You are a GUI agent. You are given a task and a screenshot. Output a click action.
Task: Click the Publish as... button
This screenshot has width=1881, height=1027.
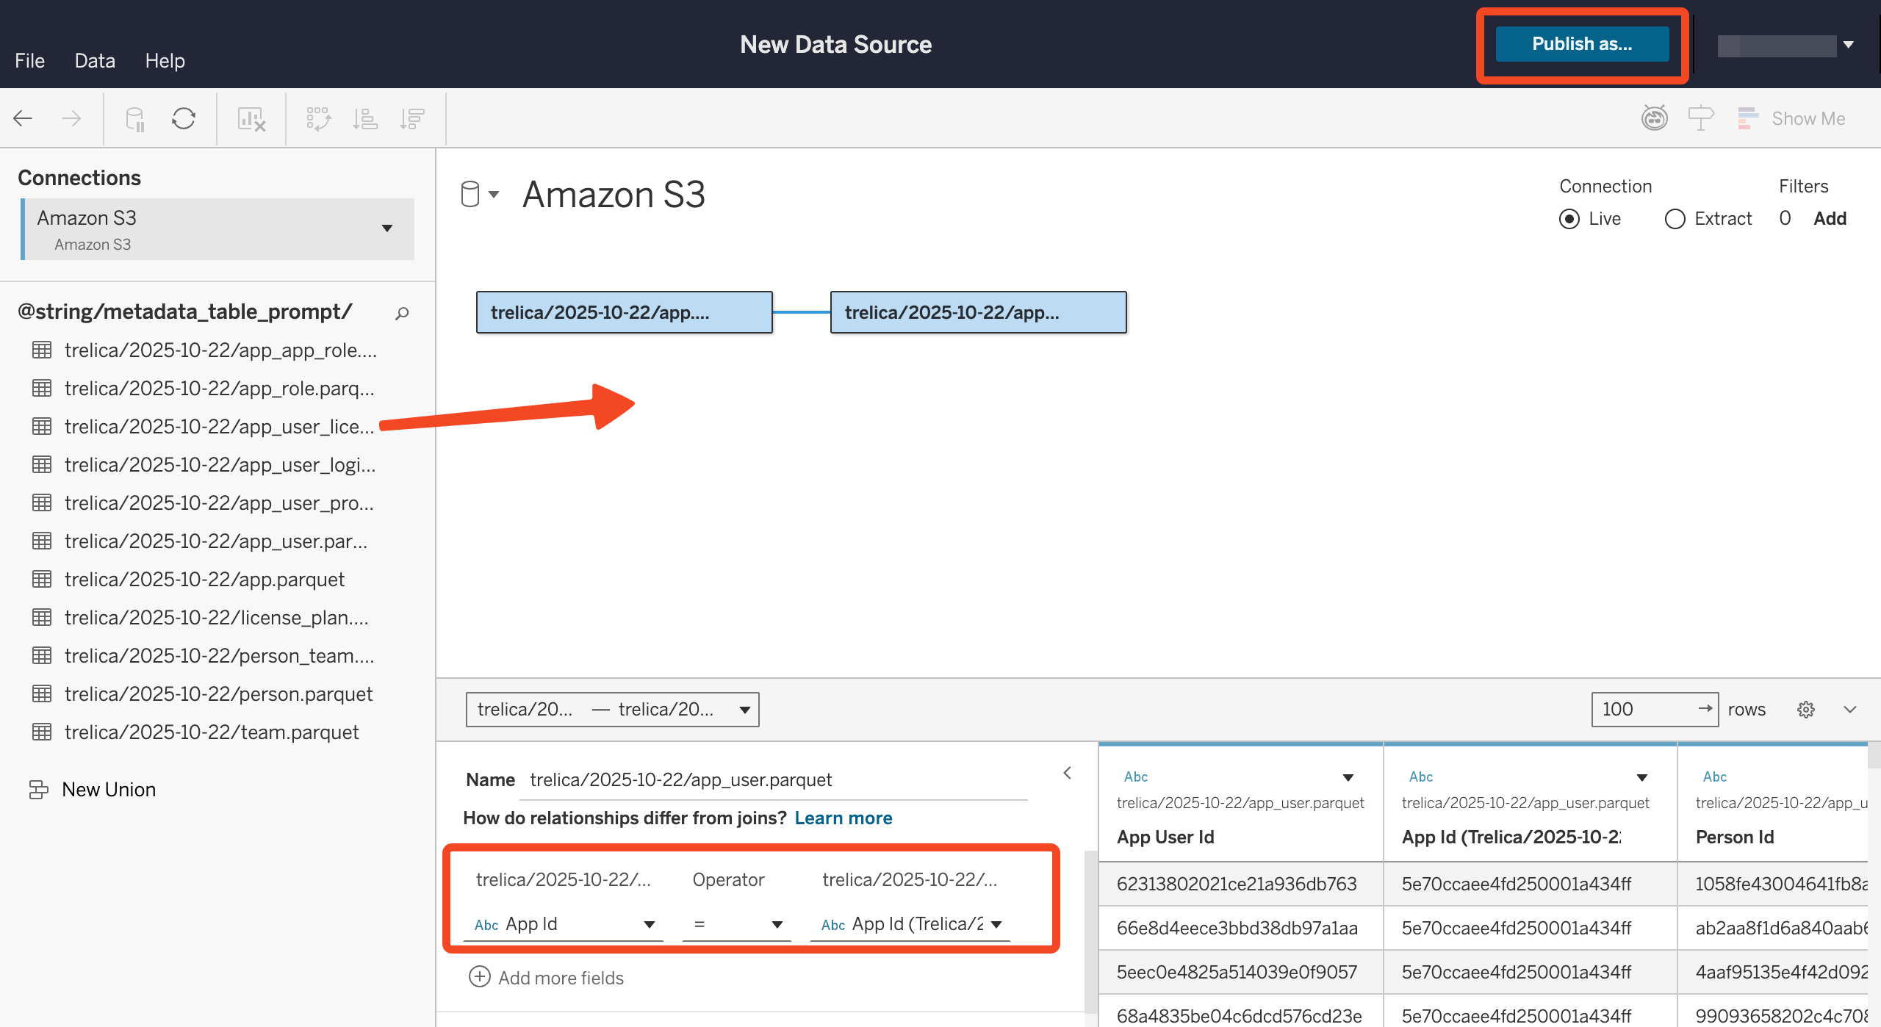[1582, 44]
